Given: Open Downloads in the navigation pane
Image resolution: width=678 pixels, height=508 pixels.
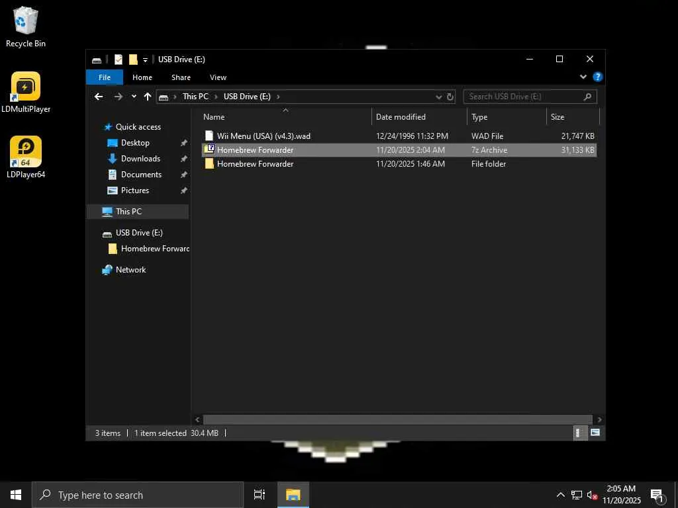Looking at the screenshot, I should 140,159.
